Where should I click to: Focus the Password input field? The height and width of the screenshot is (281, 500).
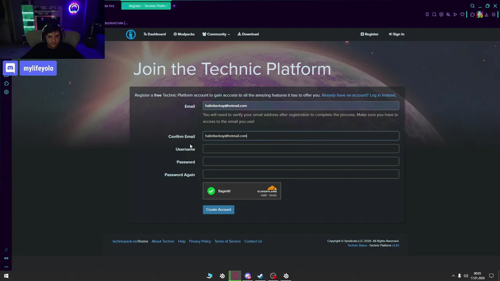pyautogui.click(x=301, y=162)
